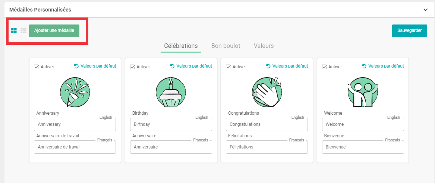Reset Welcome medal to default values
Image resolution: width=435 pixels, height=183 pixels.
383,66
